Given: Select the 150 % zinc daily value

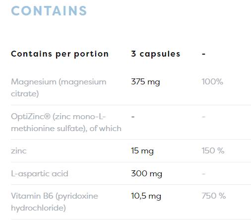Looking at the screenshot, I should point(213,150).
